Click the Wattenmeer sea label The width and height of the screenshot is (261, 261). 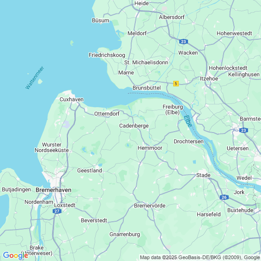coord(35,78)
